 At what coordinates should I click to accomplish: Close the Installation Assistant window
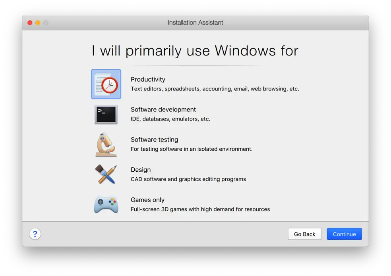click(x=30, y=23)
